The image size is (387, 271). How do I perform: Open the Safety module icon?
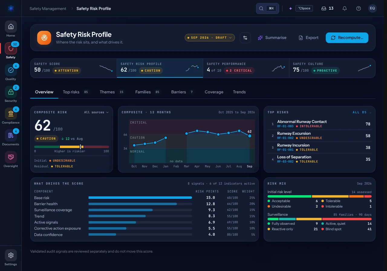(11, 48)
